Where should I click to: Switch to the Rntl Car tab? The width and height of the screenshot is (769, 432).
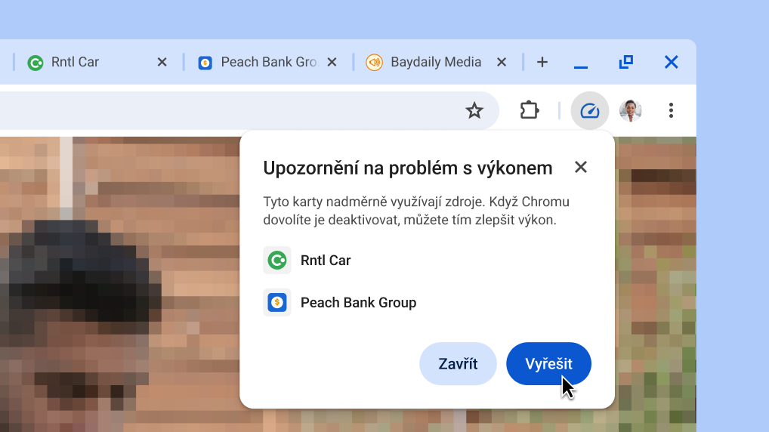97,62
